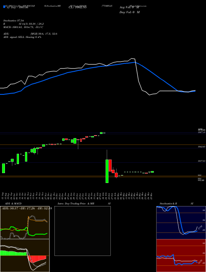Click the blue 12 Day SMA legend square
Screen dimensions: 206x272
click(4, 7)
